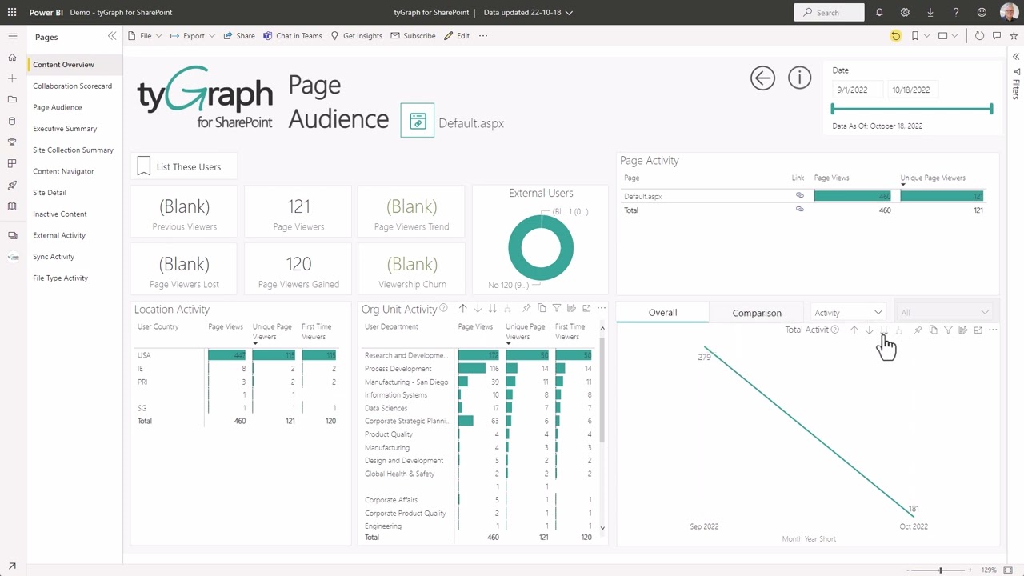Click the info circle icon
The image size is (1024, 576).
point(799,78)
